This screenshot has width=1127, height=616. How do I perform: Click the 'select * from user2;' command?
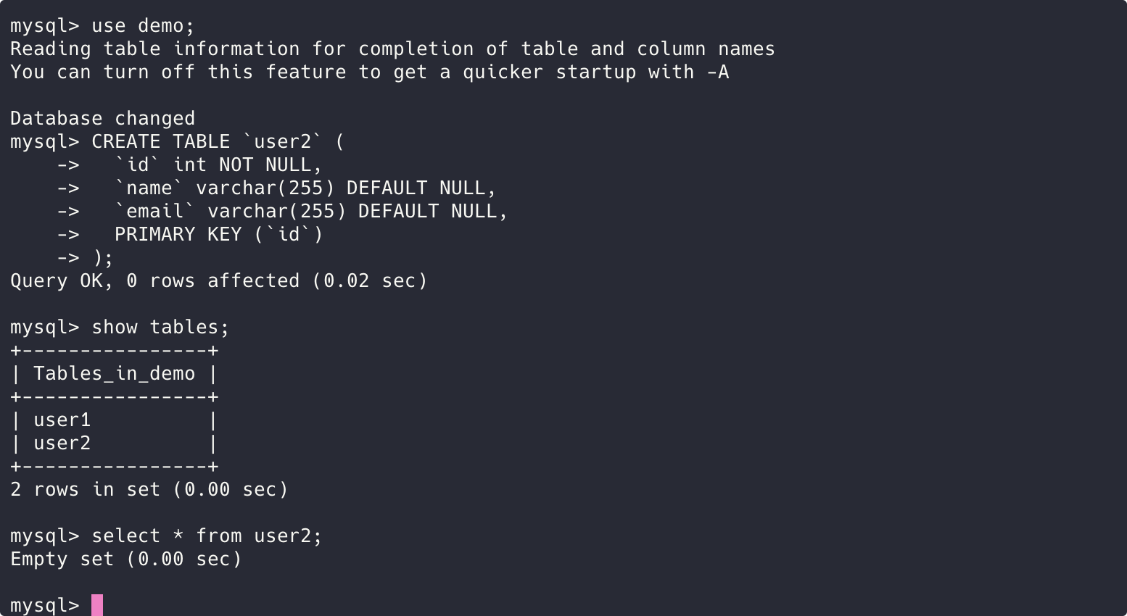207,536
